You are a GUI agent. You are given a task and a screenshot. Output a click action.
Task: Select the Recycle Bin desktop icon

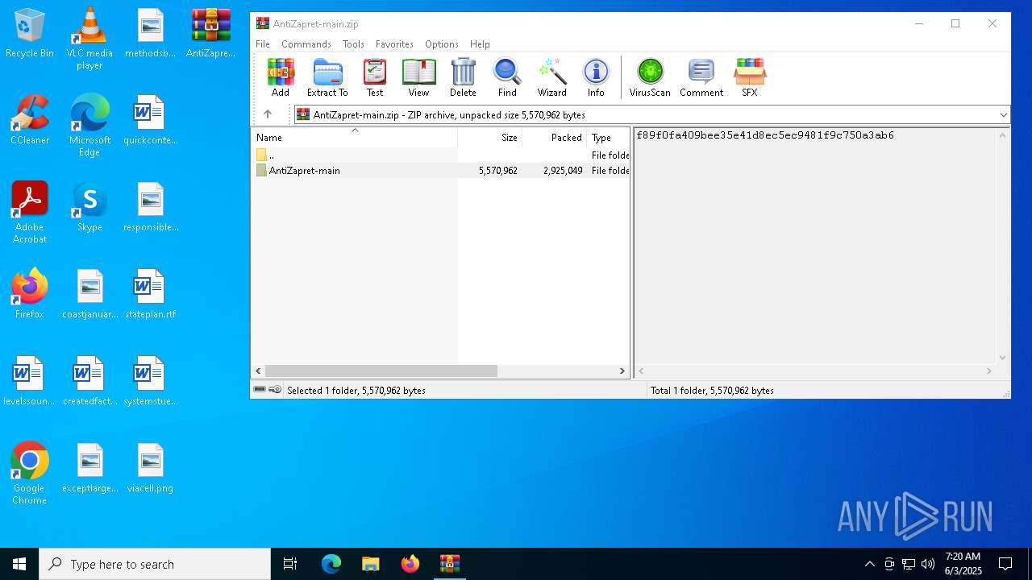(x=30, y=34)
